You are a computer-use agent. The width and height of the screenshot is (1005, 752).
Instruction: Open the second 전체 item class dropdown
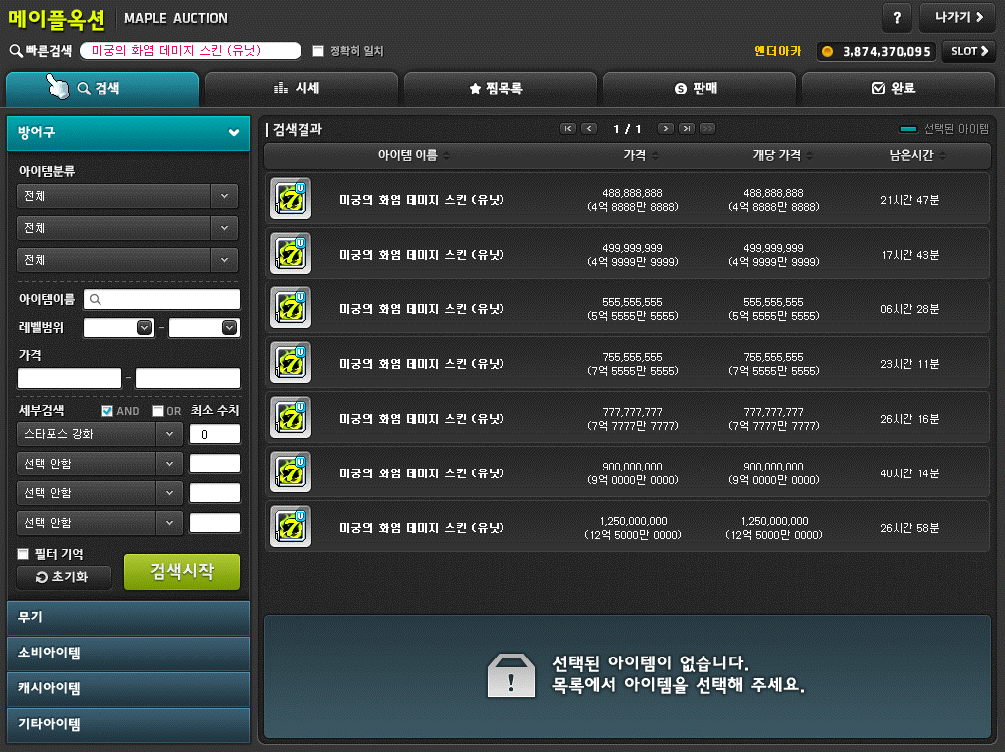[127, 228]
